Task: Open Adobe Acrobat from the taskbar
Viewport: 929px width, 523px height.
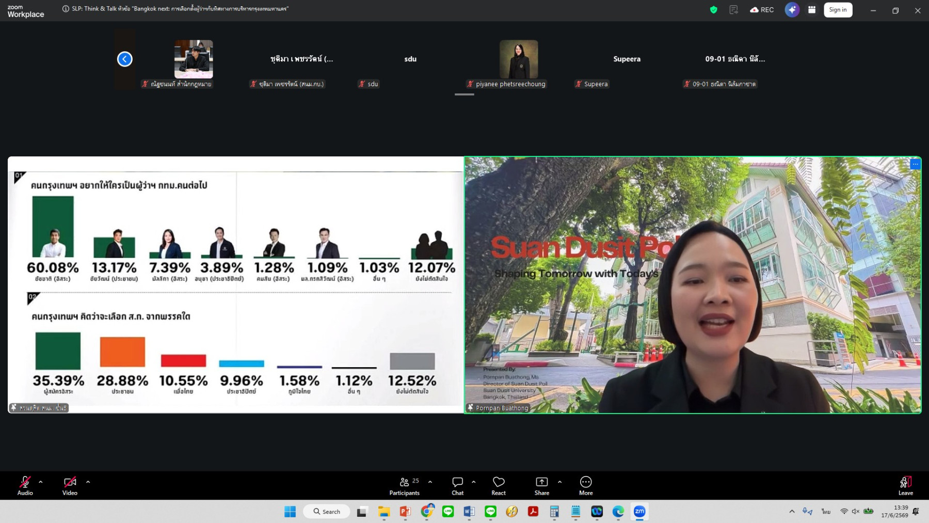Action: [x=533, y=512]
